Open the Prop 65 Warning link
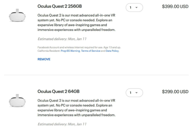Image resolution: width=191 pixels, height=128 pixels. 70,51
